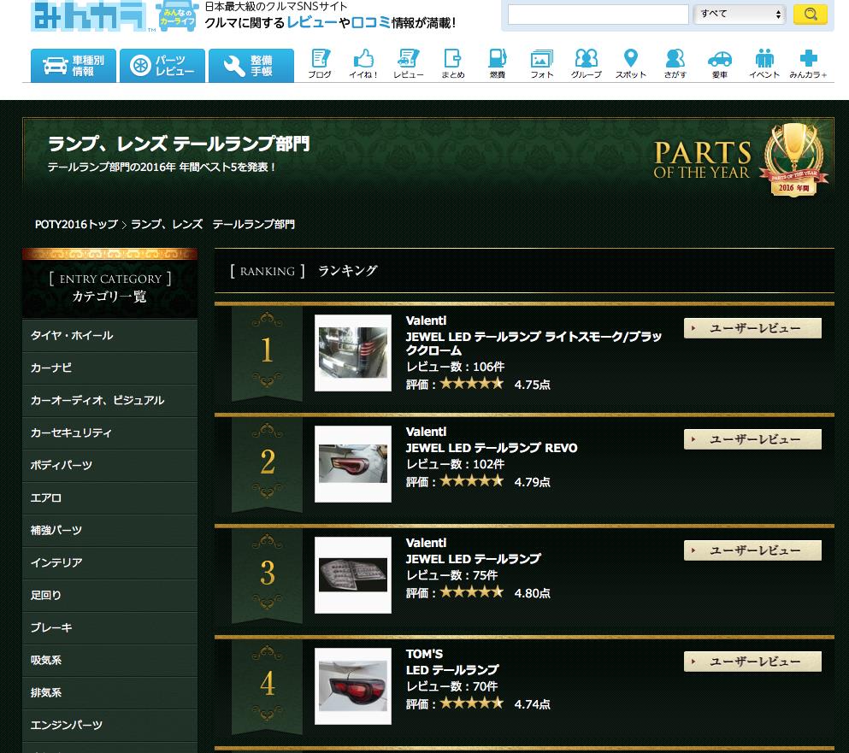Viewport: 849px width, 753px height.
Task: Click the みんなのカーライフ car mascot badge
Action: click(x=177, y=15)
